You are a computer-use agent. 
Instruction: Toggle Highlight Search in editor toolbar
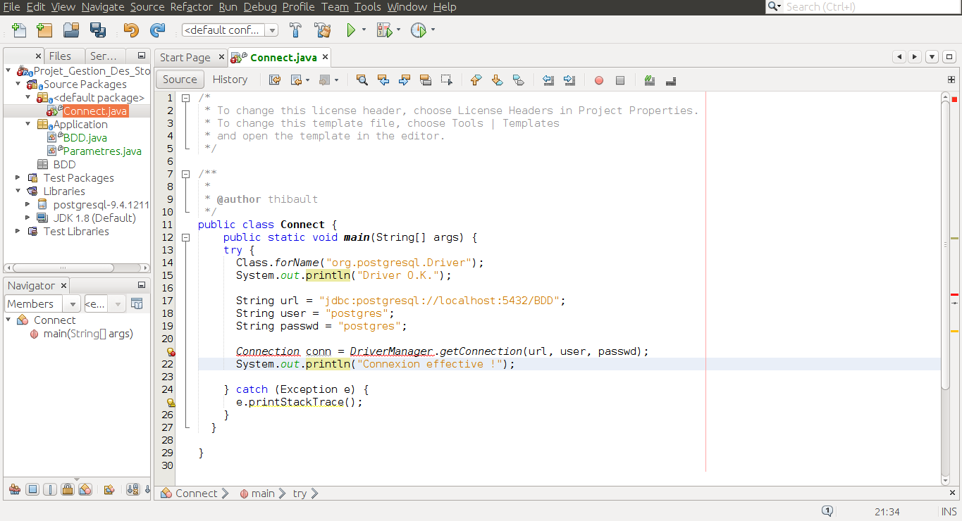pos(425,80)
